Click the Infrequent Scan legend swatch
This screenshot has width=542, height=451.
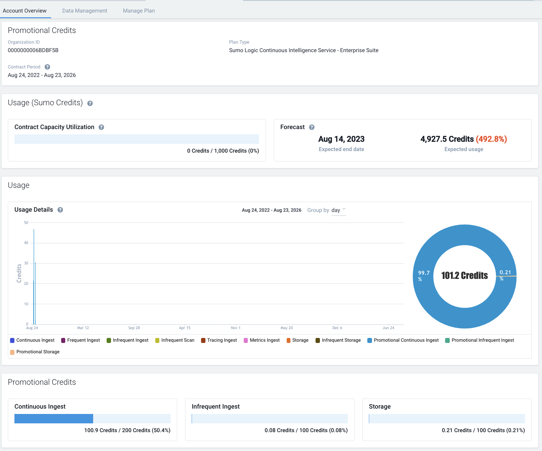(x=157, y=340)
